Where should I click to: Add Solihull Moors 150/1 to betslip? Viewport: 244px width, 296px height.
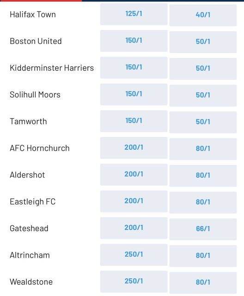coord(134,94)
